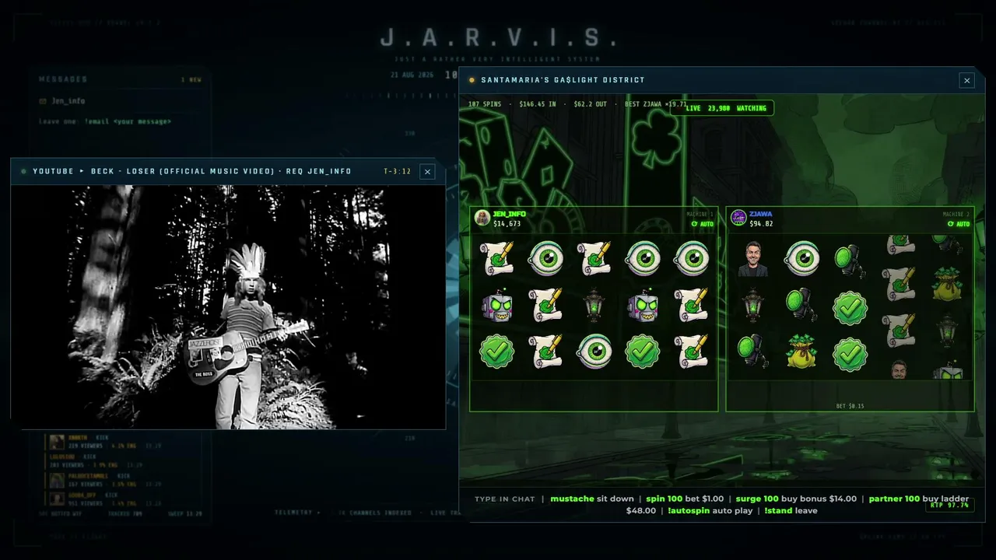Select the robot symbol in JEN_INFO's first reel
The height and width of the screenshot is (560, 996).
coord(496,305)
